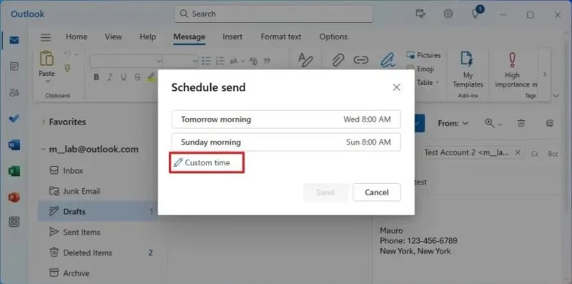Viewport: 572px width, 284px height.
Task: Open the signature pen icon
Action: click(388, 61)
